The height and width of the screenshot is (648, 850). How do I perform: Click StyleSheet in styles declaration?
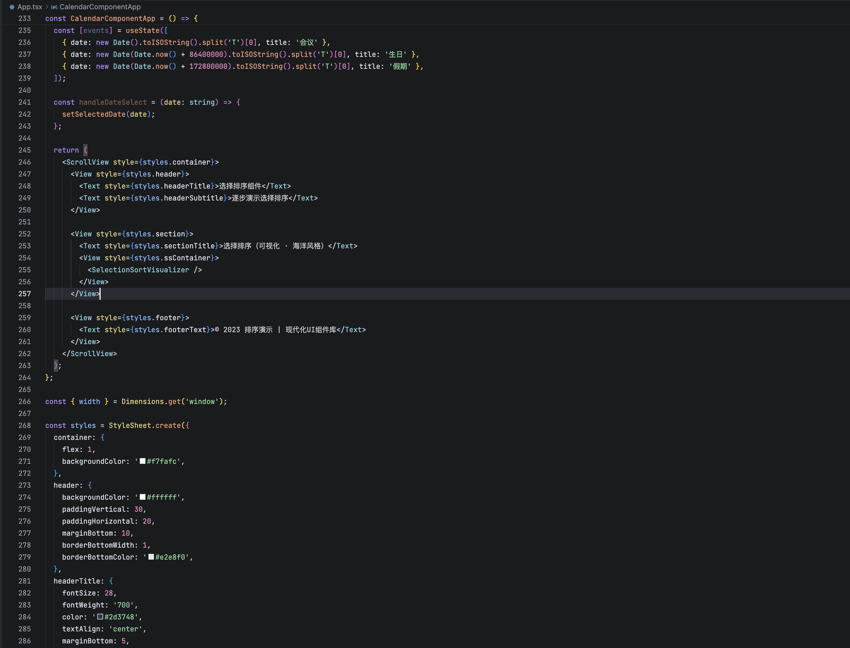[x=129, y=425]
